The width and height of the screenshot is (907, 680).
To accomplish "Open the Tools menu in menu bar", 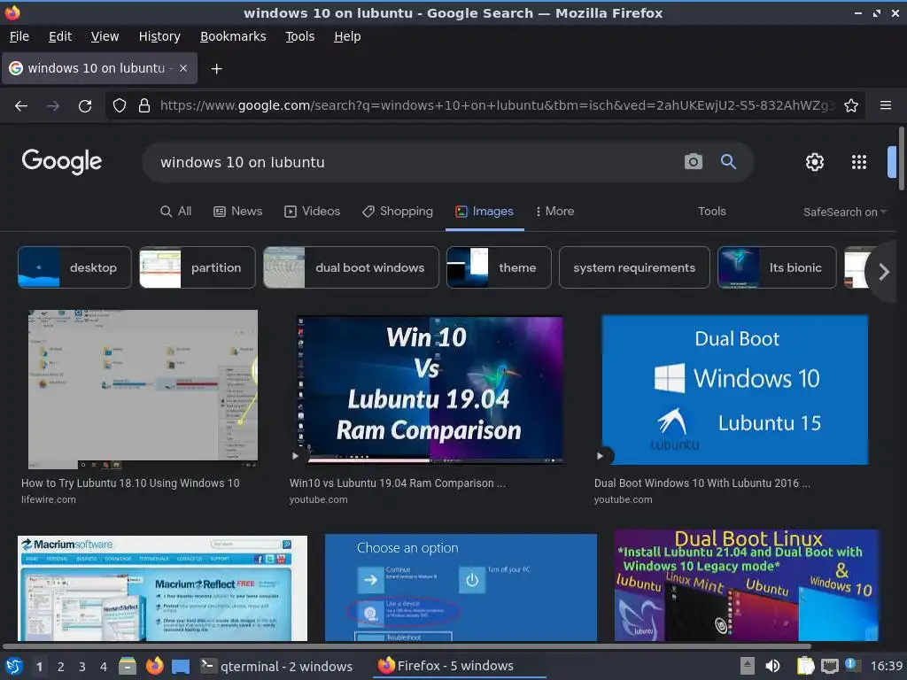I will pos(299,36).
